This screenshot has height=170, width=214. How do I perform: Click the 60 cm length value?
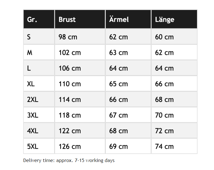[164, 37]
